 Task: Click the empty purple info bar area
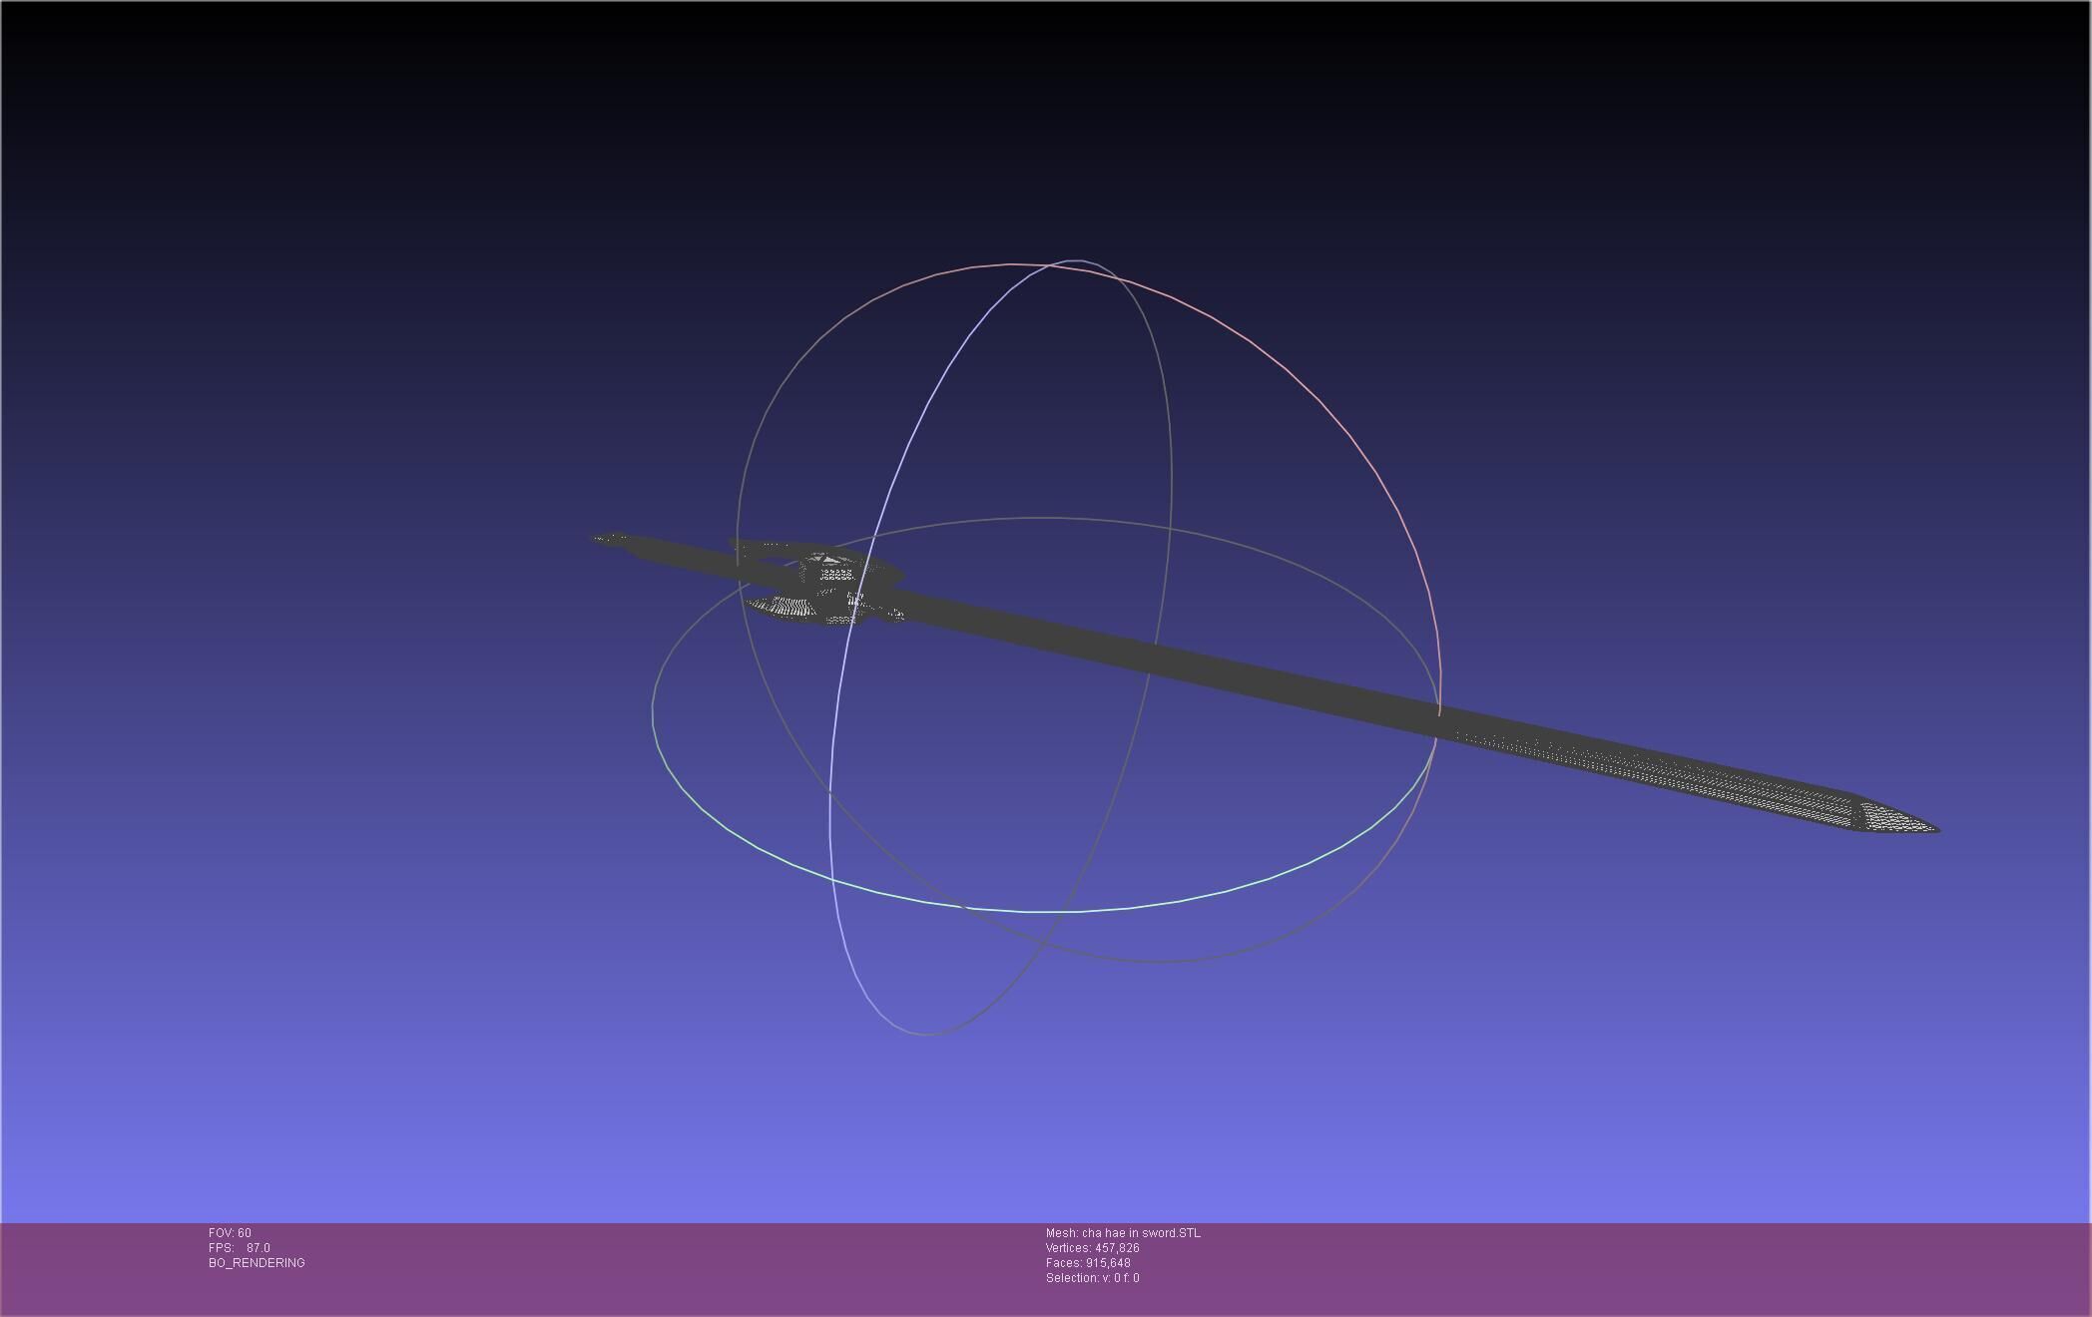coord(1597,1267)
